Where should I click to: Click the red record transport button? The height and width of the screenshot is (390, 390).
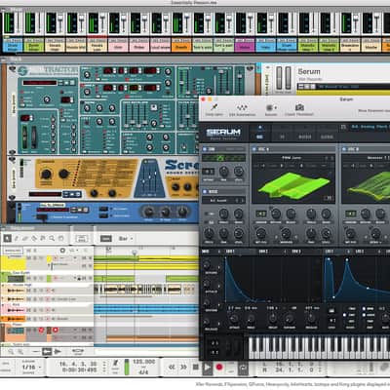(219, 367)
